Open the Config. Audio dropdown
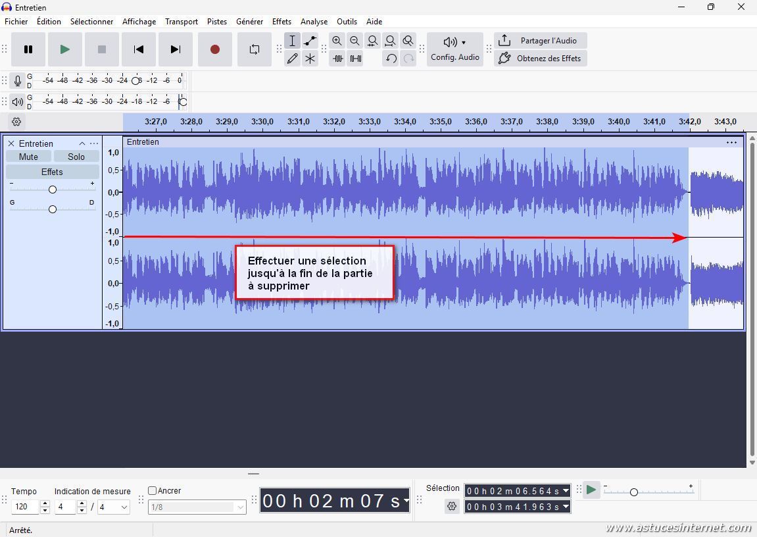 pos(454,49)
